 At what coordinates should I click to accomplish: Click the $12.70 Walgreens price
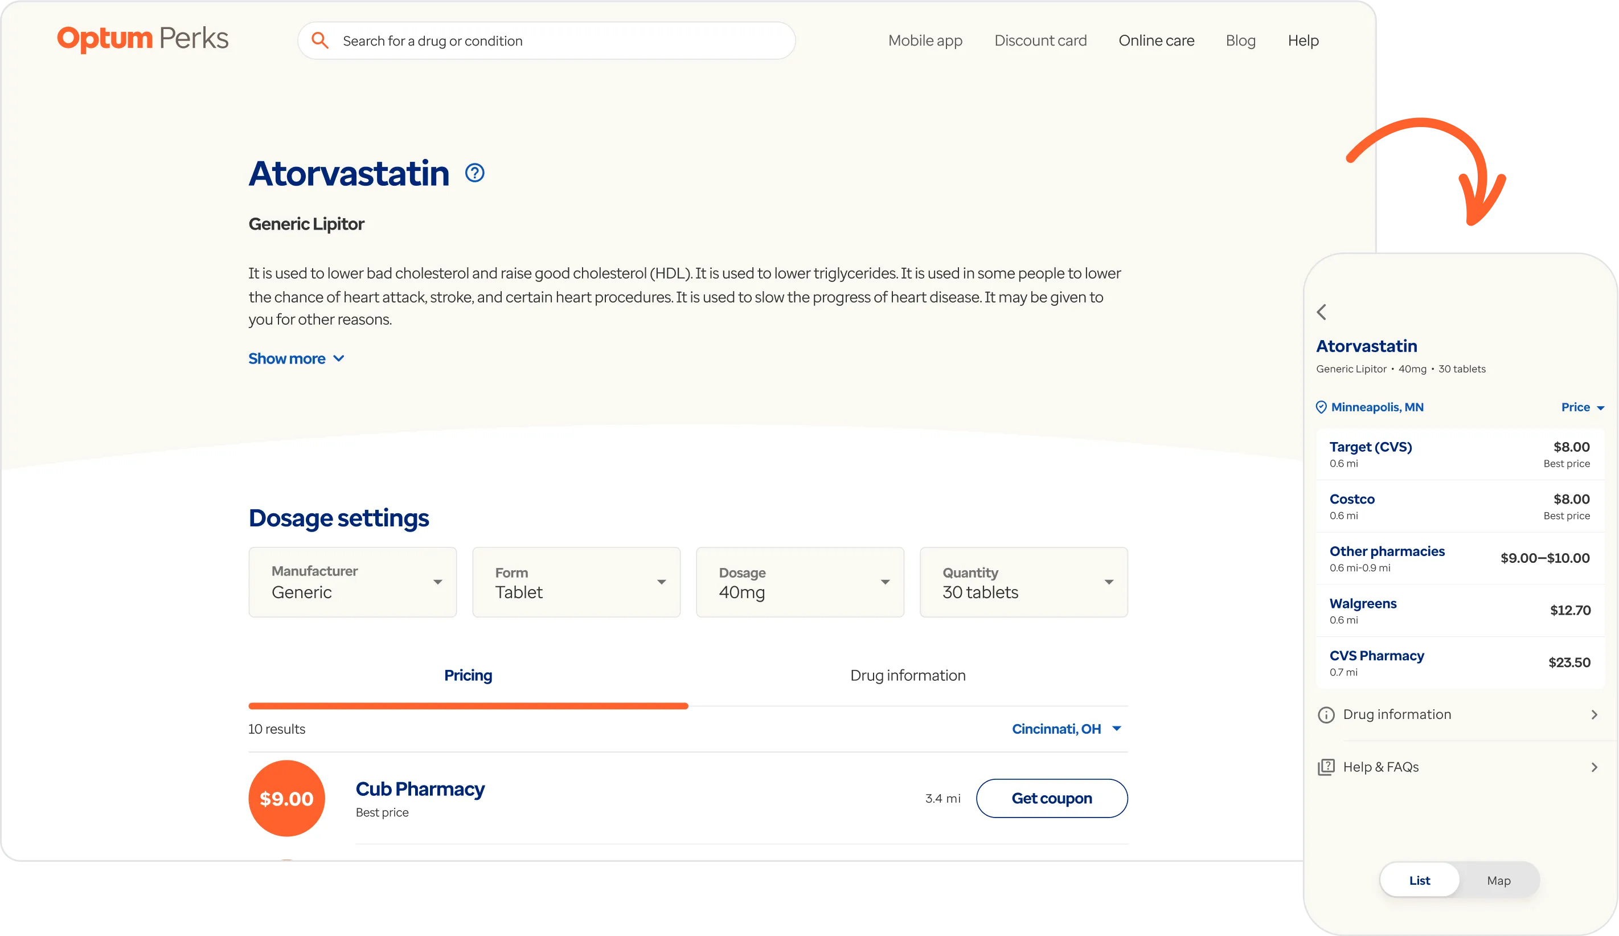(1570, 610)
